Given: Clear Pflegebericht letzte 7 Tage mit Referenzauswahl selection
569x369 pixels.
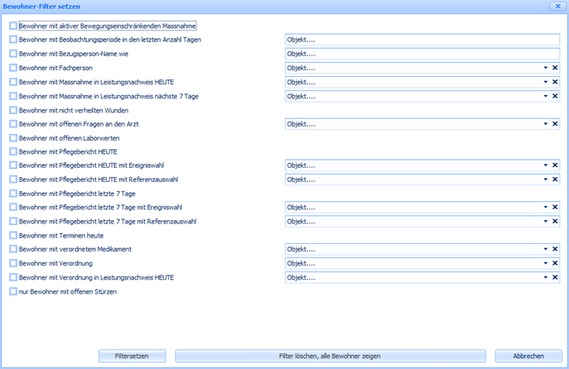Looking at the screenshot, I should click(555, 222).
